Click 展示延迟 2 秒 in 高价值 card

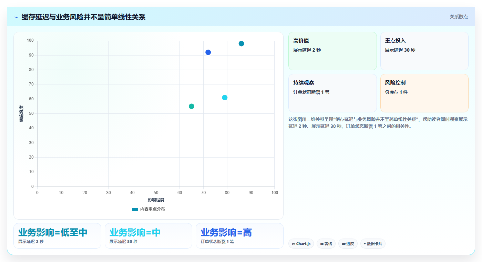coord(307,50)
